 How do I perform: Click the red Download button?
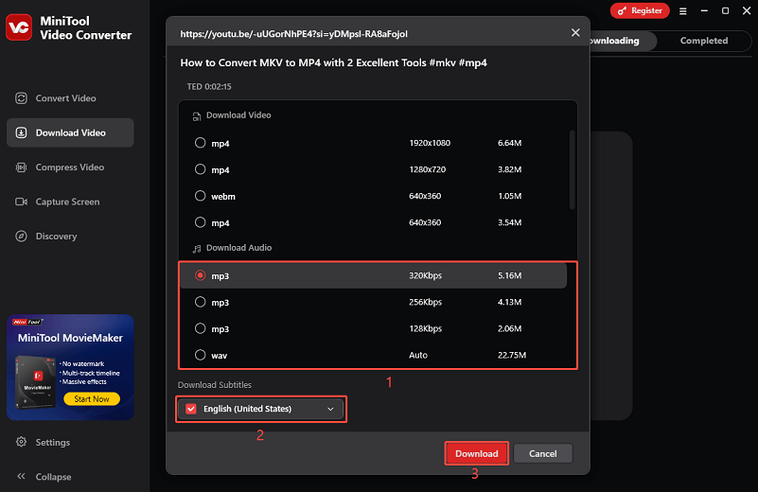pyautogui.click(x=476, y=453)
